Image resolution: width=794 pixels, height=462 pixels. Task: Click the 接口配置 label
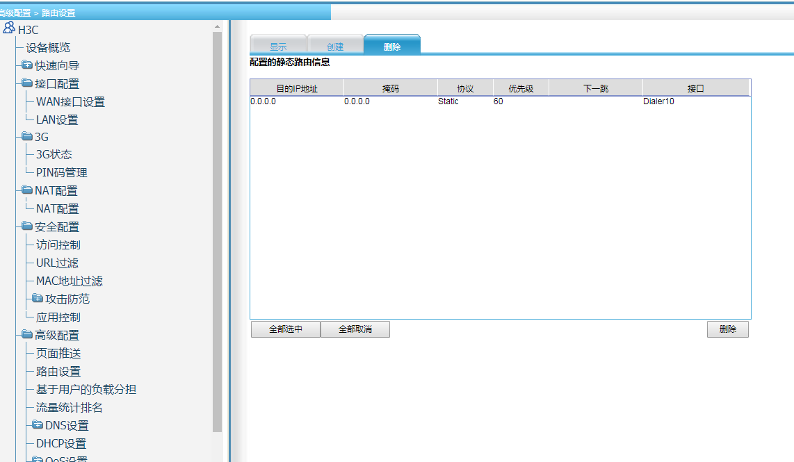pyautogui.click(x=57, y=83)
